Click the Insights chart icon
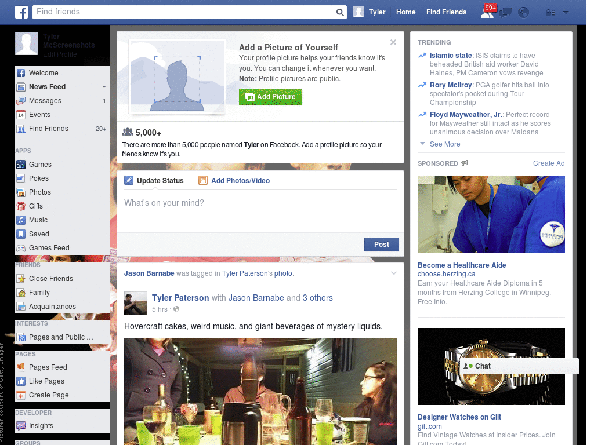 point(21,426)
